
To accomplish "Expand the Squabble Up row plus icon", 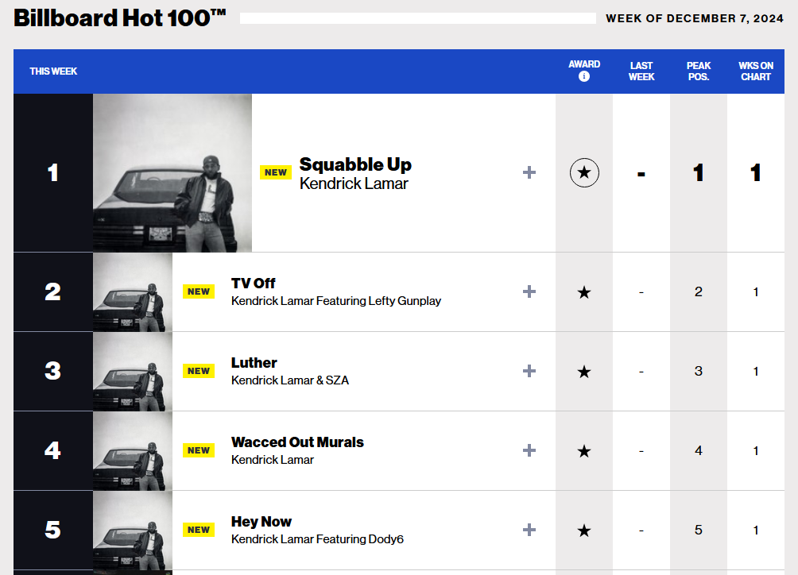I will coord(529,173).
